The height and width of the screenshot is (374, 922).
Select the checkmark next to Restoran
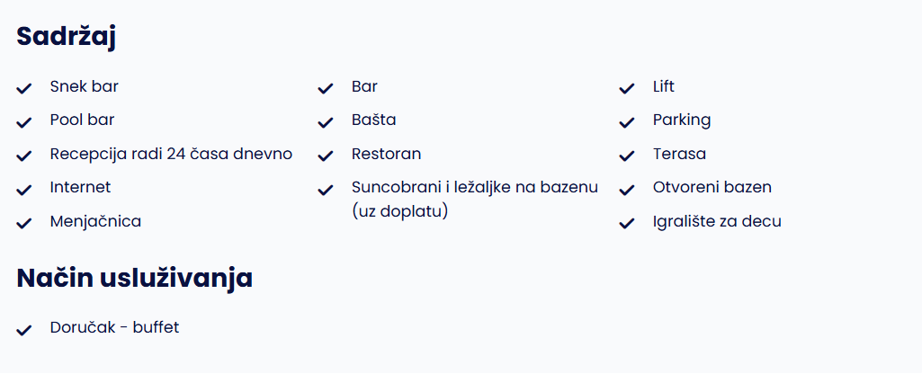[x=325, y=156]
